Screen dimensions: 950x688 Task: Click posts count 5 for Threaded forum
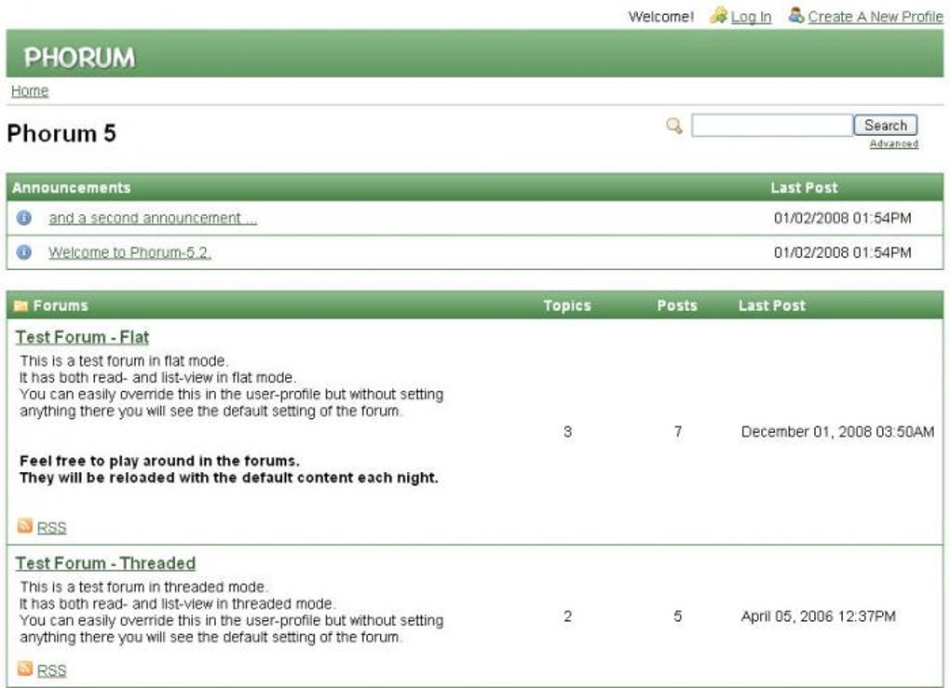coord(678,616)
